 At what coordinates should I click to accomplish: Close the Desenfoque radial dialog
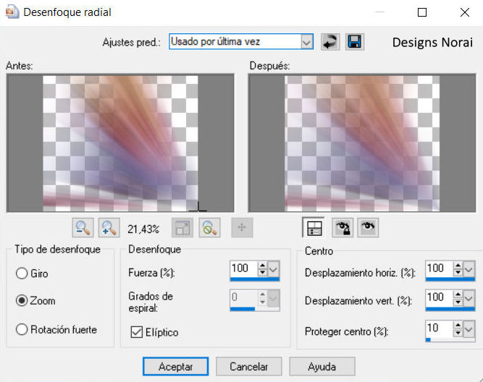click(465, 12)
